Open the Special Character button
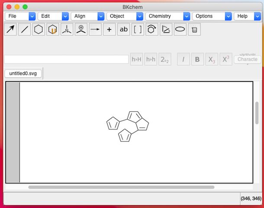264x208 pixels. pyautogui.click(x=247, y=59)
